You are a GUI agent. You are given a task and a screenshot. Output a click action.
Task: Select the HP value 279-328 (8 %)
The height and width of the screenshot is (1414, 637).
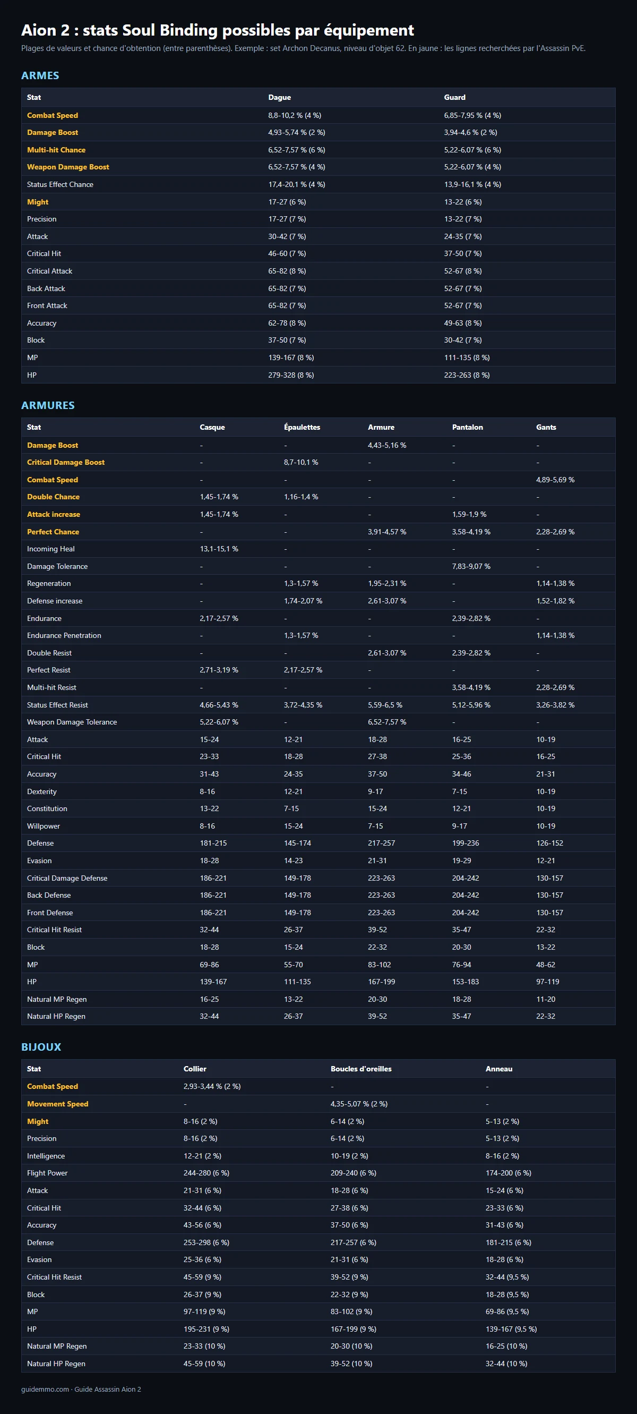291,376
